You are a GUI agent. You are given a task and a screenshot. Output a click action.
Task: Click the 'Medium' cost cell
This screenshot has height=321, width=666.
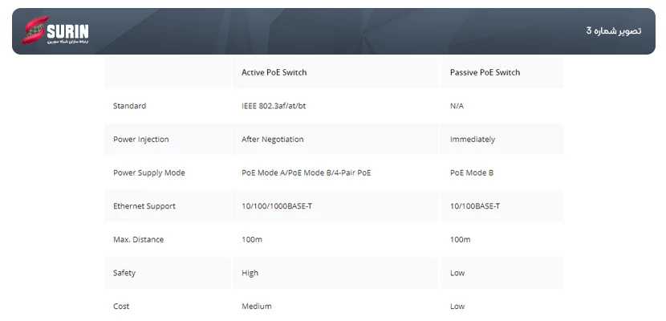click(x=257, y=306)
